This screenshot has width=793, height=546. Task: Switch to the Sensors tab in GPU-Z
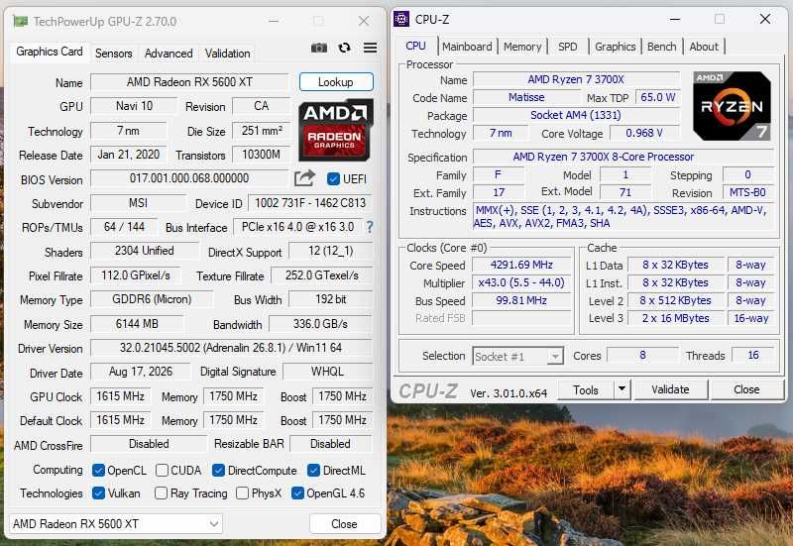point(113,54)
